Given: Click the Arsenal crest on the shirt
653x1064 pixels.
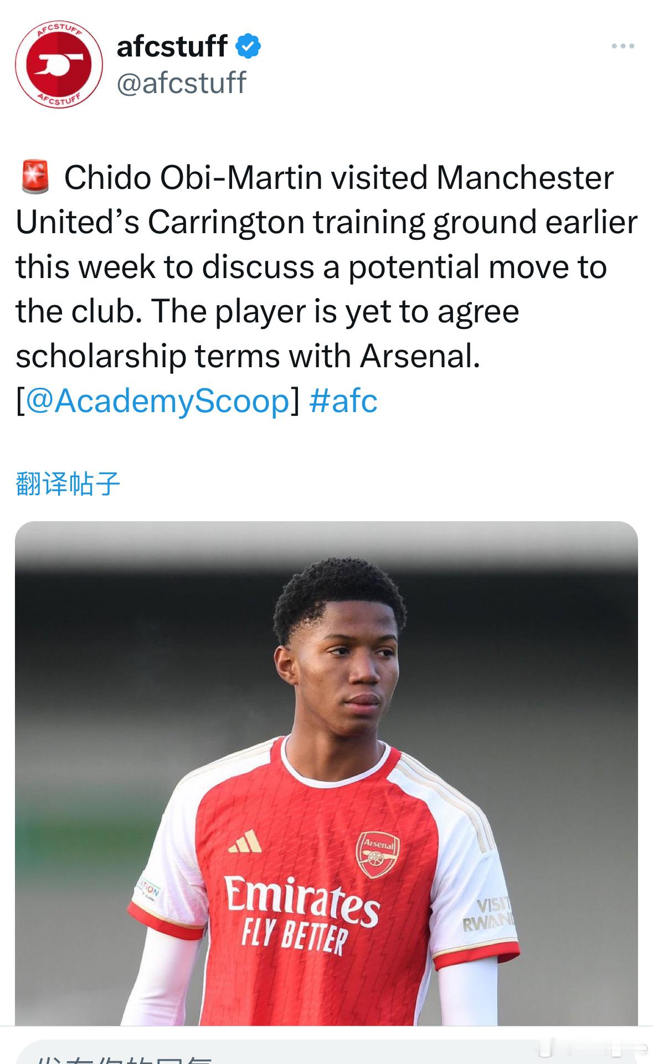Looking at the screenshot, I should tap(377, 854).
